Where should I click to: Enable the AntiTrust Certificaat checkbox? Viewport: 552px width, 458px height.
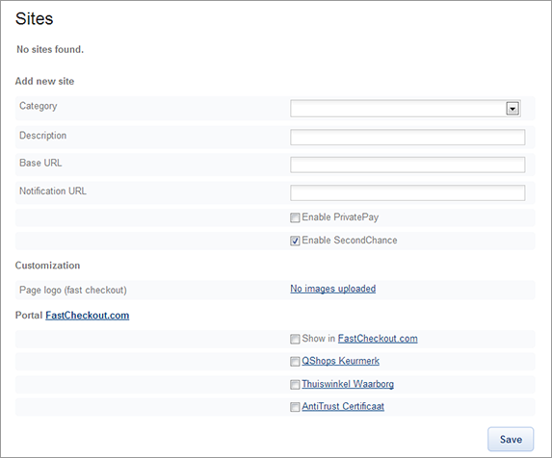click(295, 407)
